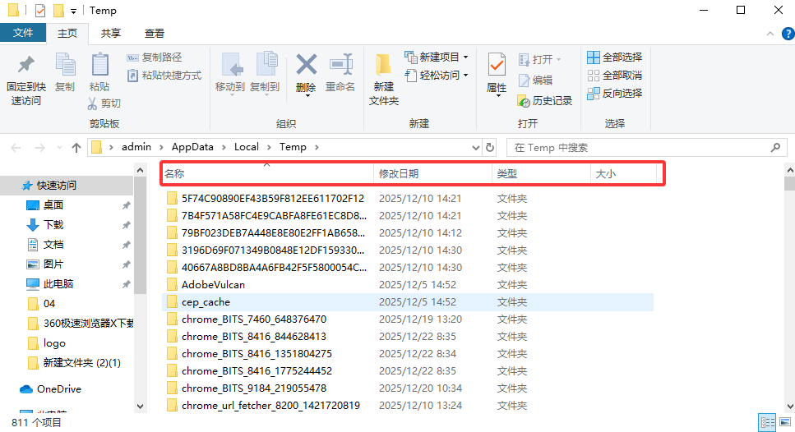
Task: Click the Date modified (修改日期) column header
Action: click(x=432, y=174)
